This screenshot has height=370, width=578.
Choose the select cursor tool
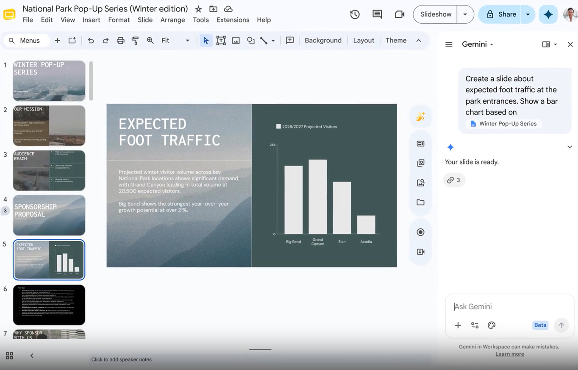(x=206, y=41)
